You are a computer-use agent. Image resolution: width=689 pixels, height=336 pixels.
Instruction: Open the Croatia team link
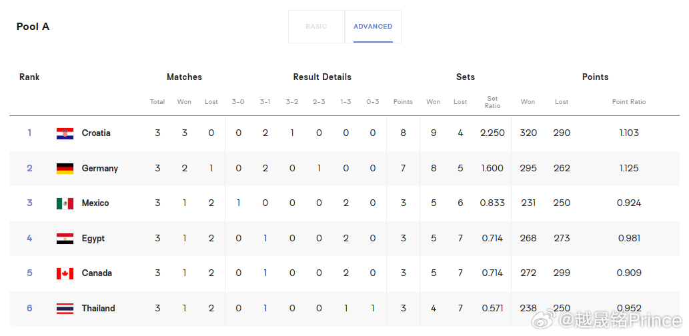(x=96, y=133)
